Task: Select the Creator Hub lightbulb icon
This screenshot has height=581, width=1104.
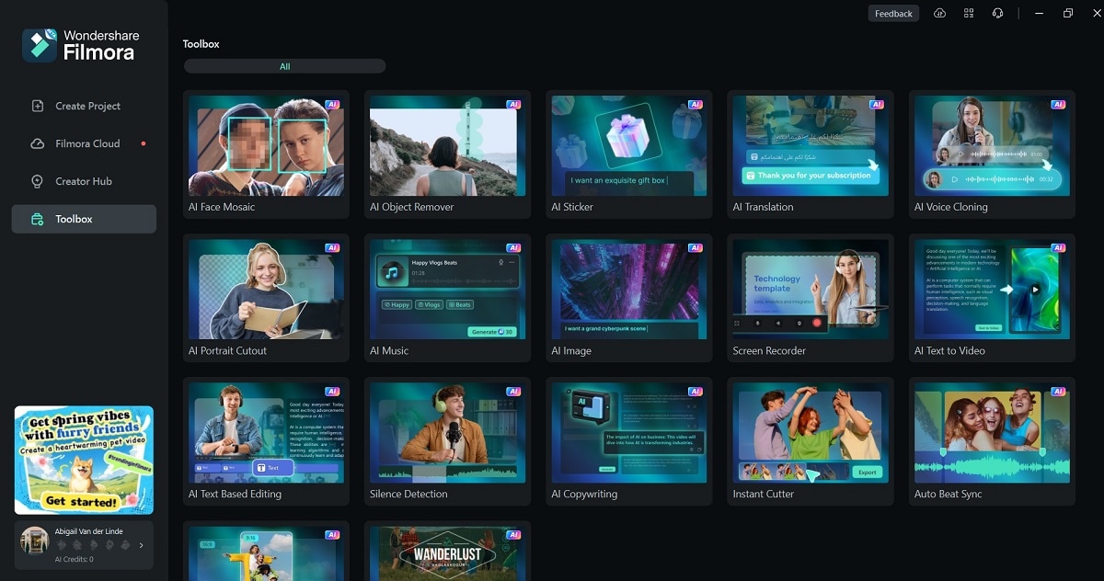Action: pos(38,181)
